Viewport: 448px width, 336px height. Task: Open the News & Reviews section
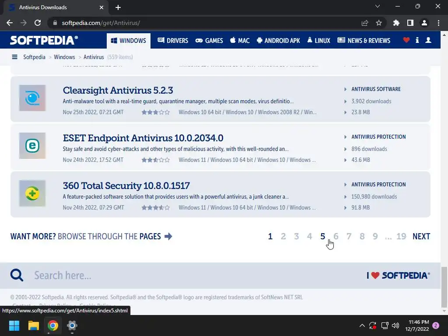point(364,41)
